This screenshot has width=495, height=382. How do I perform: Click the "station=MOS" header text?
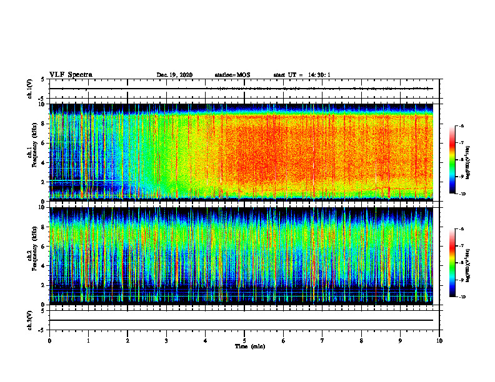(x=232, y=75)
